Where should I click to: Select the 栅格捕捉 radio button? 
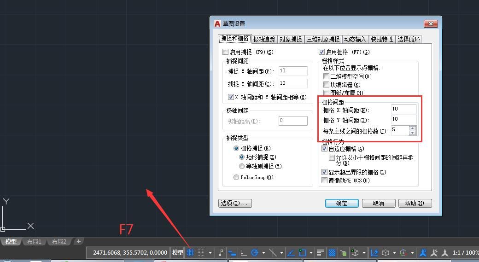click(x=236, y=148)
